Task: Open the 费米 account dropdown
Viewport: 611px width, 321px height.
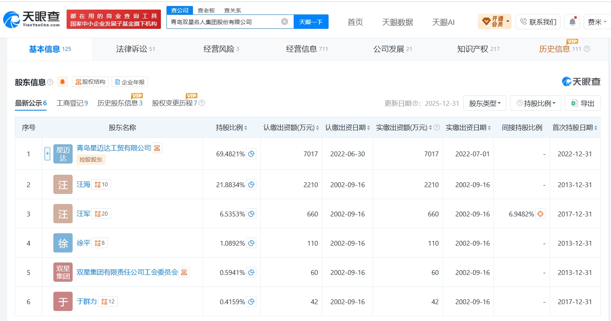Action: [597, 22]
